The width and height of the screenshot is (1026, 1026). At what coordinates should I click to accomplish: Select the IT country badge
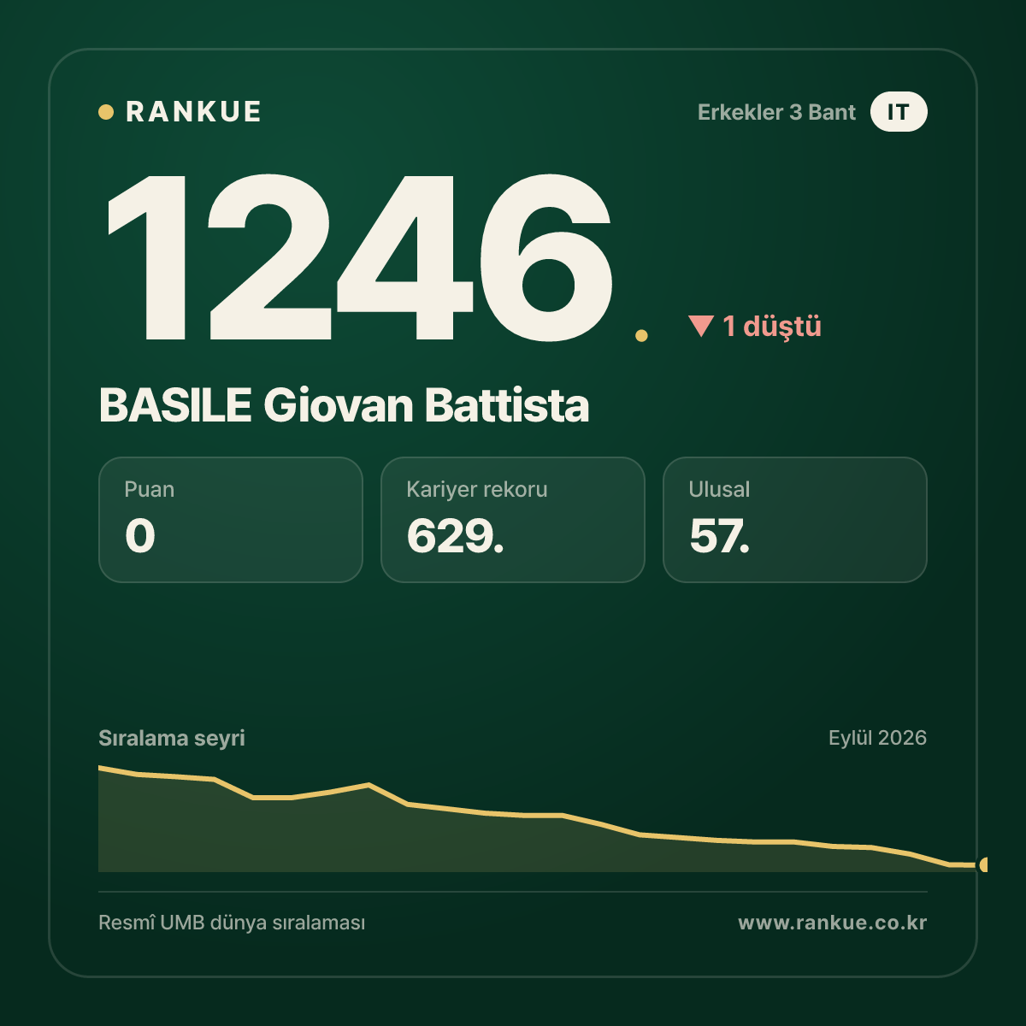pyautogui.click(x=899, y=112)
